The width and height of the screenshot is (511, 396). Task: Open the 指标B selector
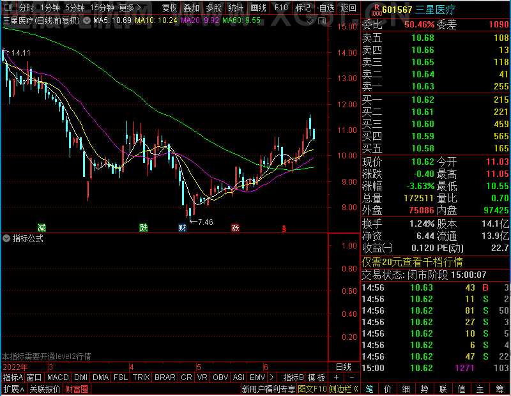click(294, 377)
